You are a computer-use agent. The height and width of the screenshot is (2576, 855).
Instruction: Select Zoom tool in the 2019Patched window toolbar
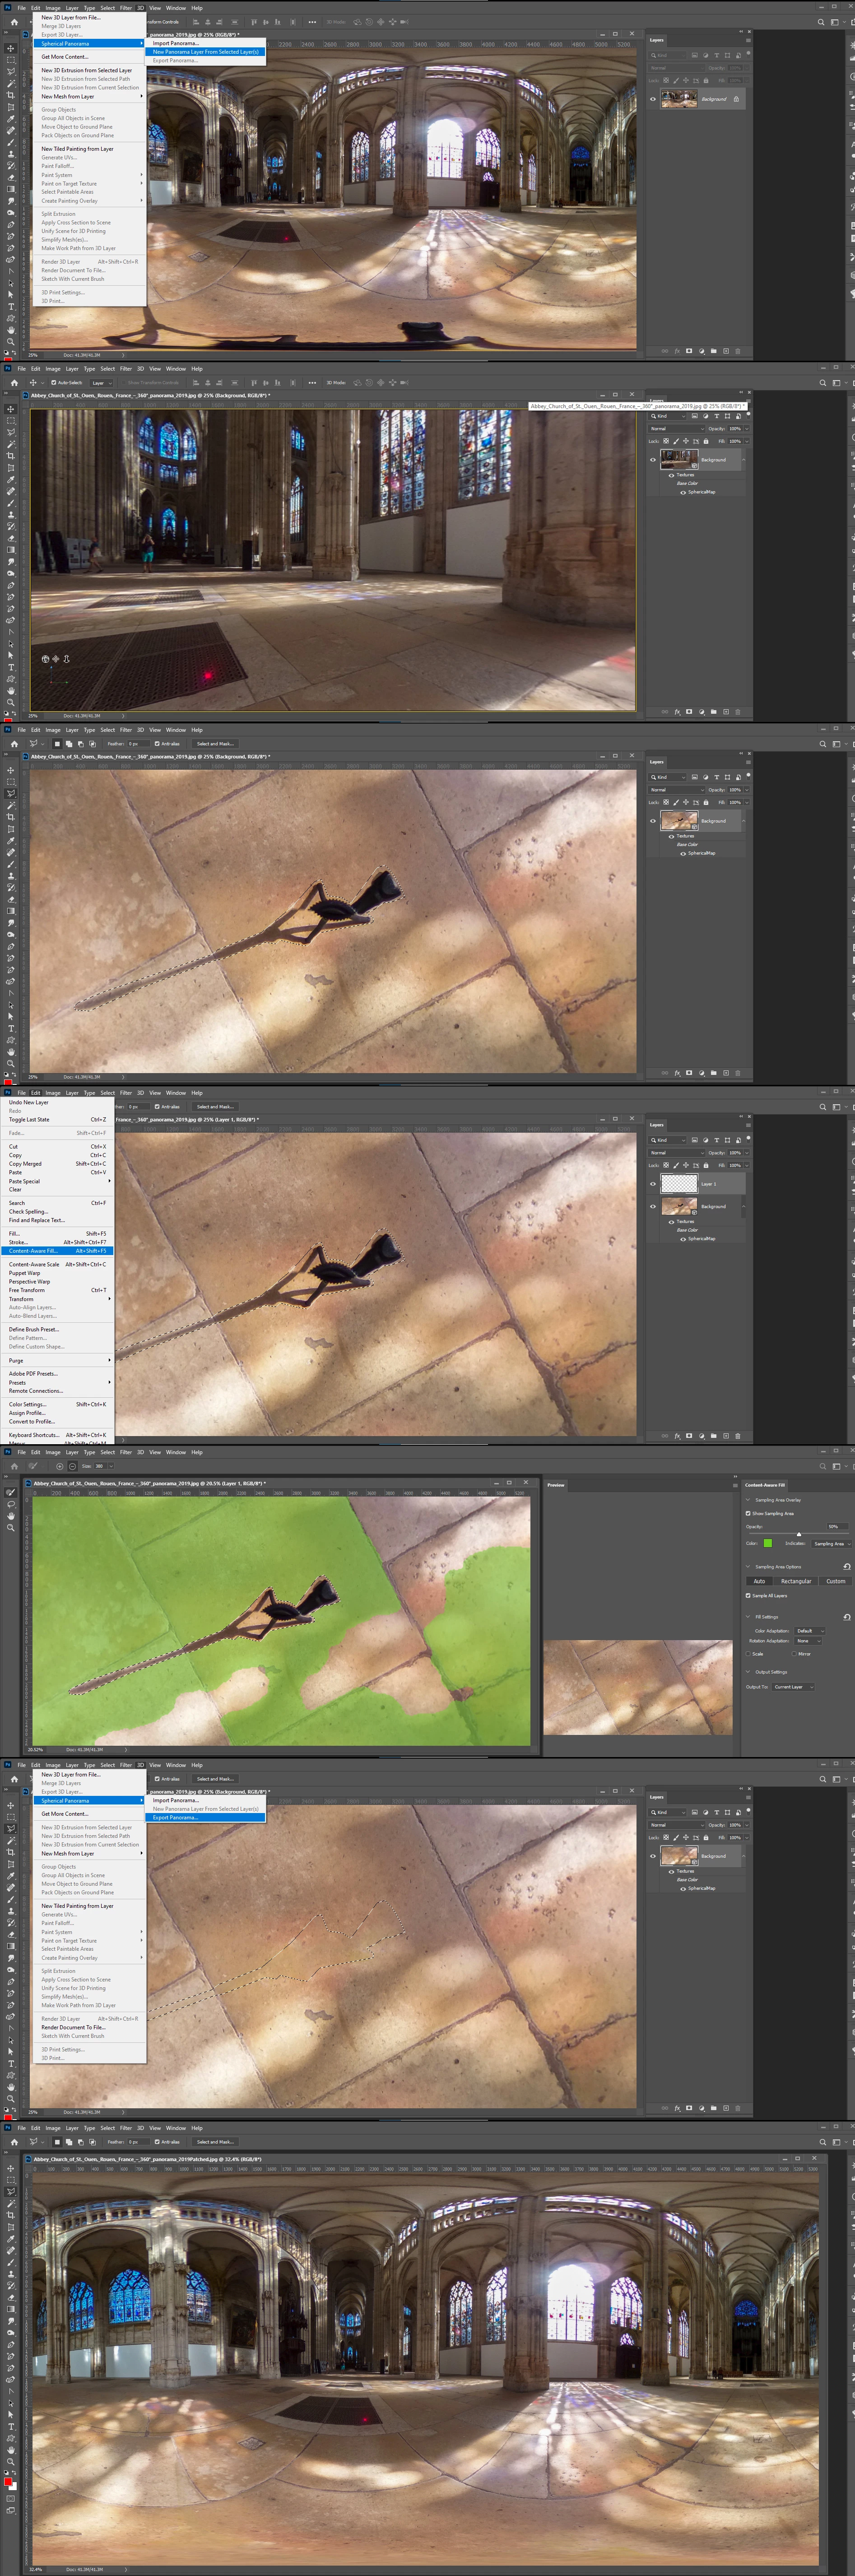pos(10,2461)
